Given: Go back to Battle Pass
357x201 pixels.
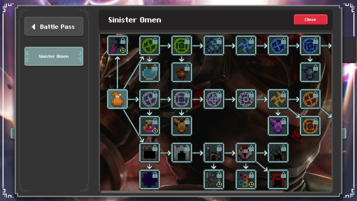Looking at the screenshot, I should coord(54,27).
